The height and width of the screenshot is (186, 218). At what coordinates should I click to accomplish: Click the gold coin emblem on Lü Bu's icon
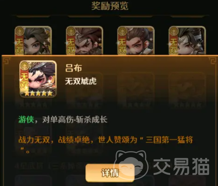coord(24,65)
